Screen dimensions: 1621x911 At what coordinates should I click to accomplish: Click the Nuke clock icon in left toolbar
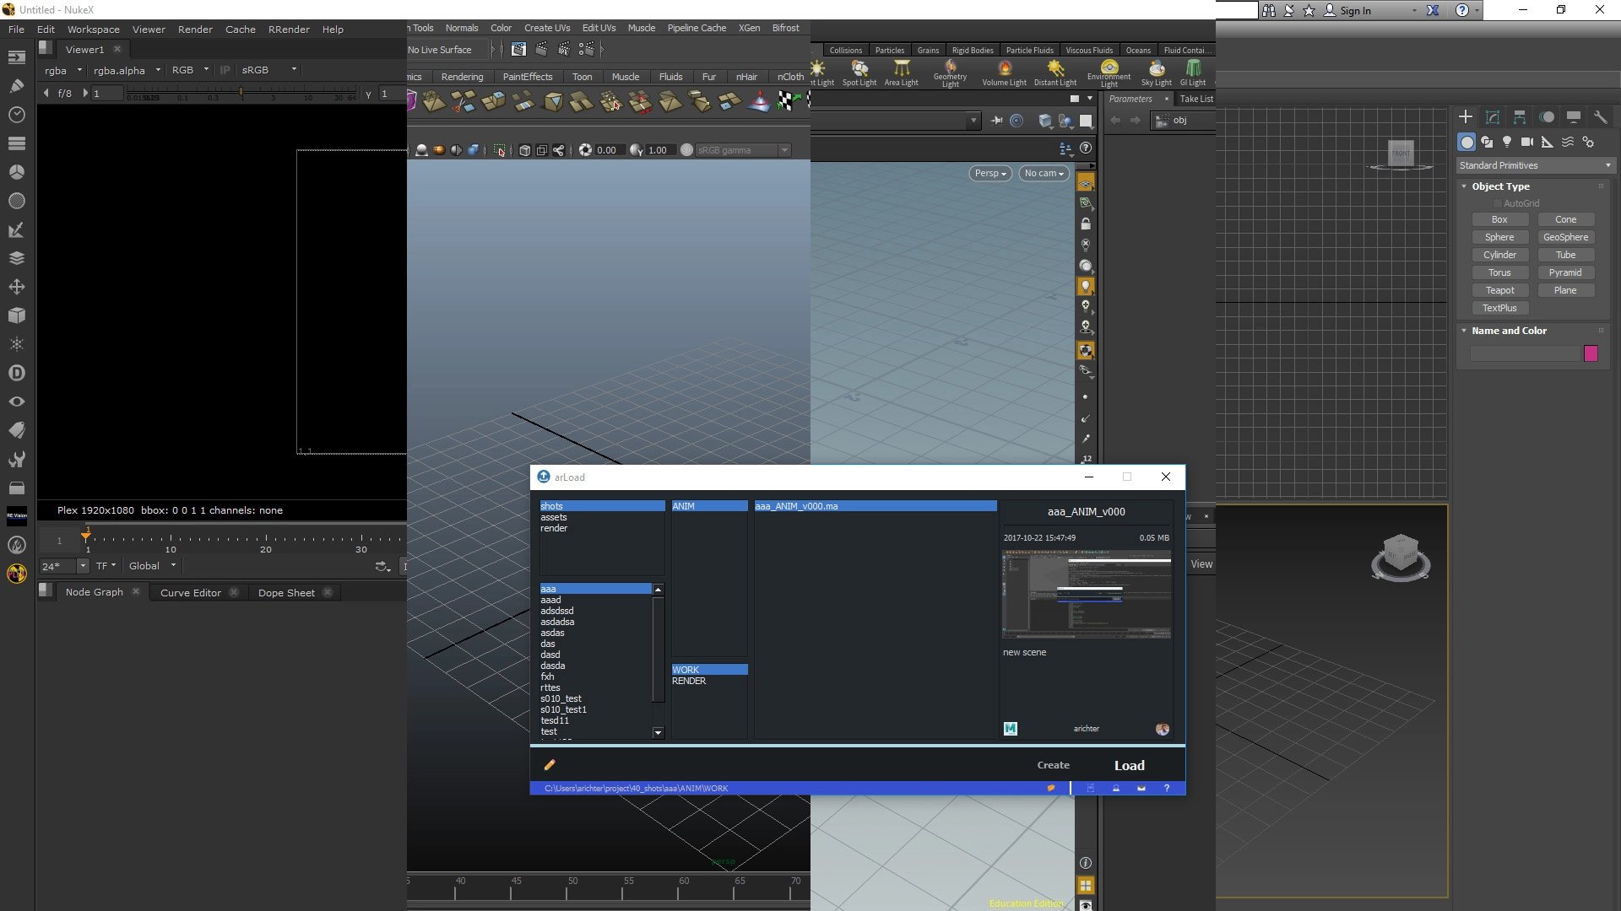(17, 115)
